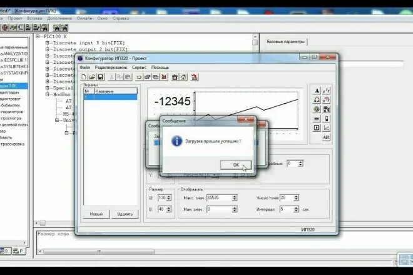Viewport: 413px width, 275px height.
Task: Select the ...ация тревог item in left panel
Action: [x=11, y=99]
